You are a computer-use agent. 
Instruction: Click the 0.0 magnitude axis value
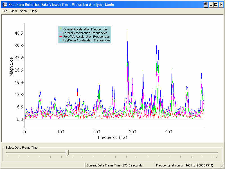[20, 119]
